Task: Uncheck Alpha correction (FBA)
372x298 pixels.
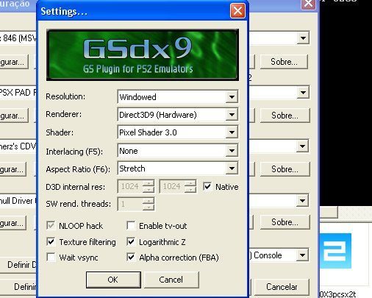Action: click(x=131, y=258)
